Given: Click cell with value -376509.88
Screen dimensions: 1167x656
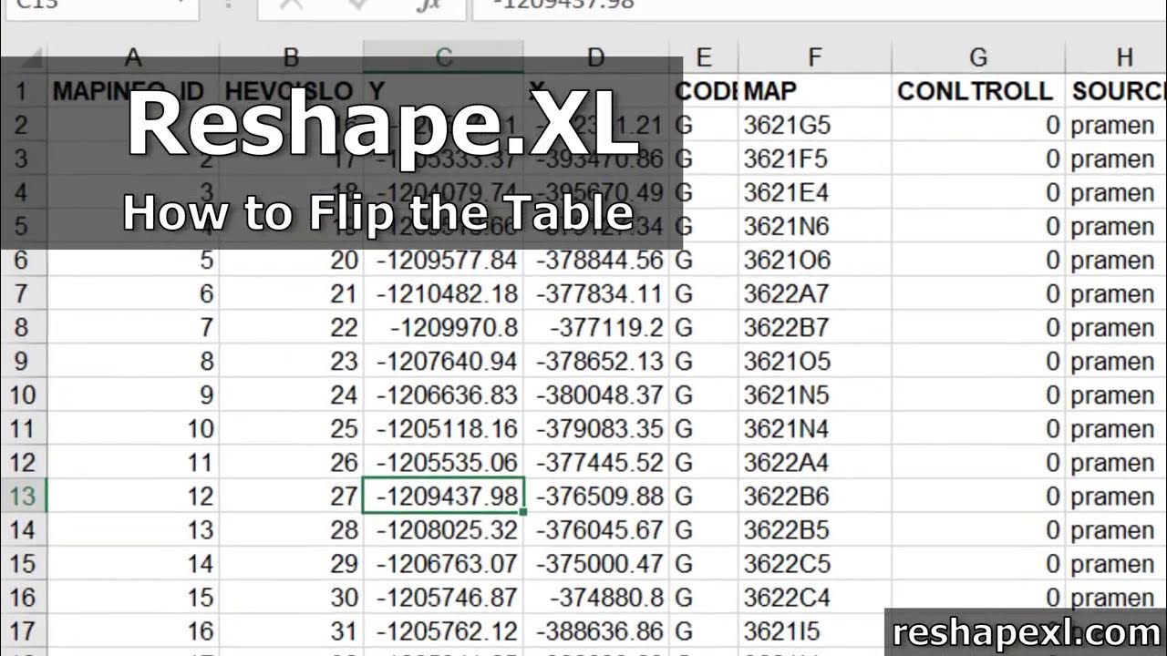Looking at the screenshot, I should (596, 497).
